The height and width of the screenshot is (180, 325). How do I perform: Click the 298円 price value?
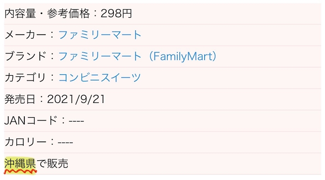(x=116, y=13)
